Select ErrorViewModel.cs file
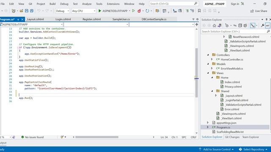 (x=232, y=68)
